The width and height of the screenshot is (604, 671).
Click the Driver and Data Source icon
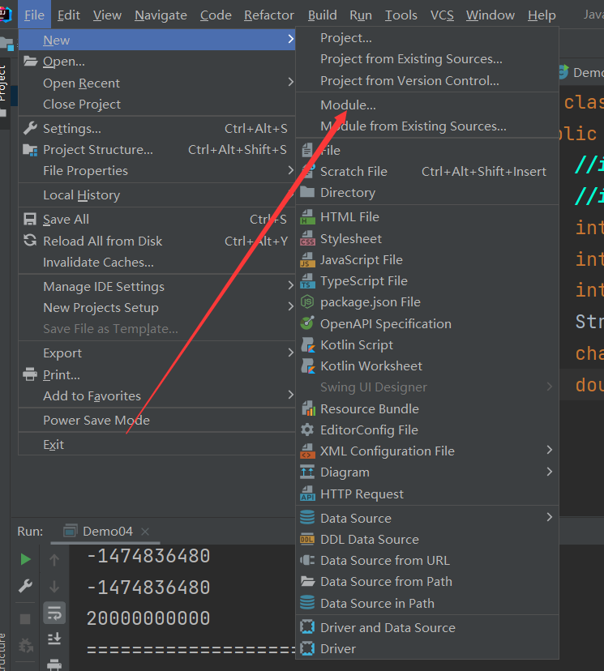point(307,627)
